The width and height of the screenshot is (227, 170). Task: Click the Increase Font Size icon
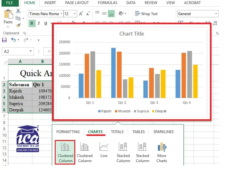pos(81,13)
